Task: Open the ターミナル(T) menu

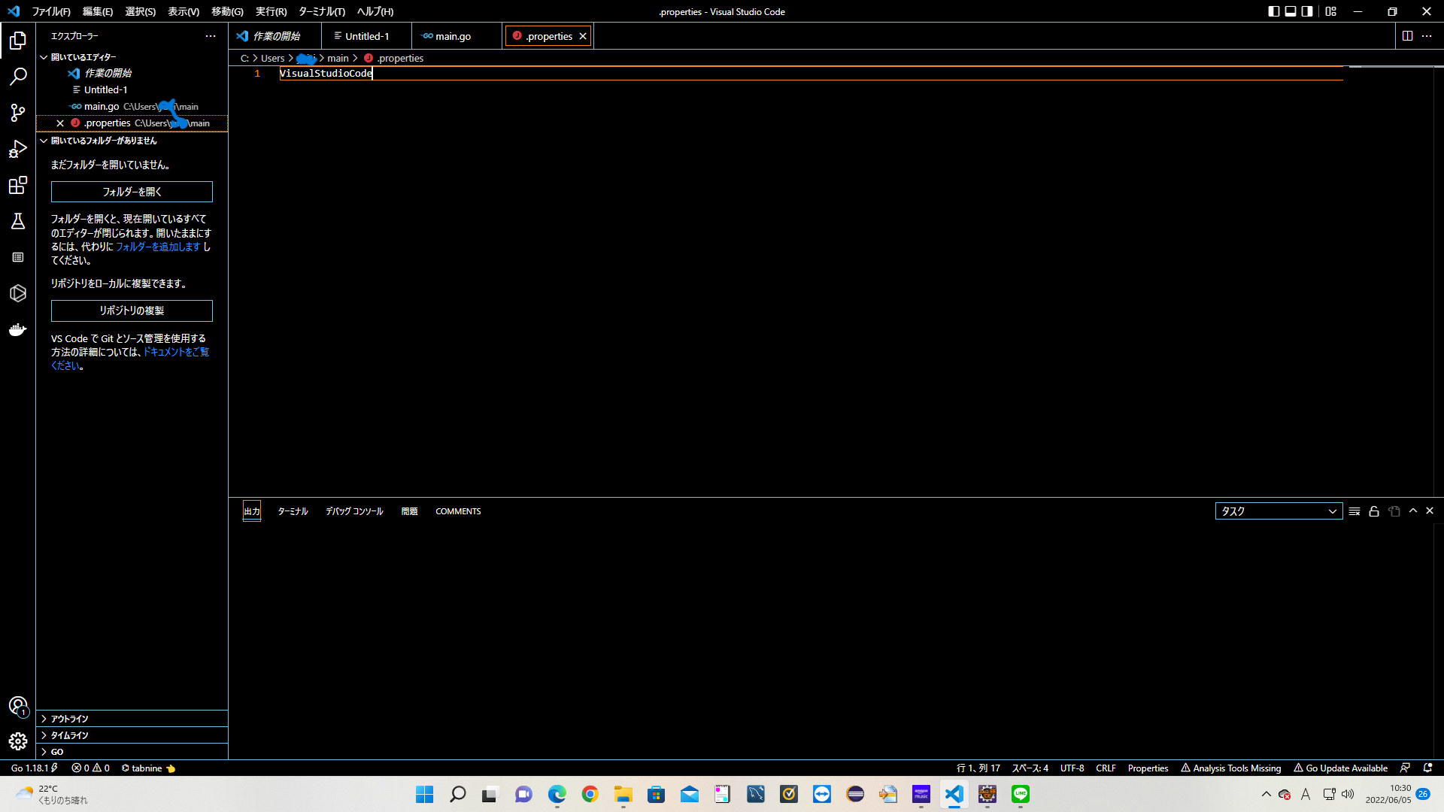Action: pos(321,11)
